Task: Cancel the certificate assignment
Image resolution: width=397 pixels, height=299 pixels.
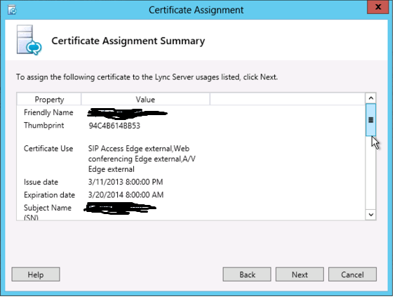Action: pos(352,274)
